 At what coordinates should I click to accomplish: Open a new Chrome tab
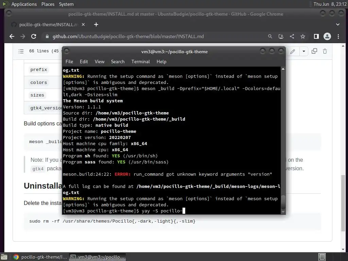(x=96, y=24)
